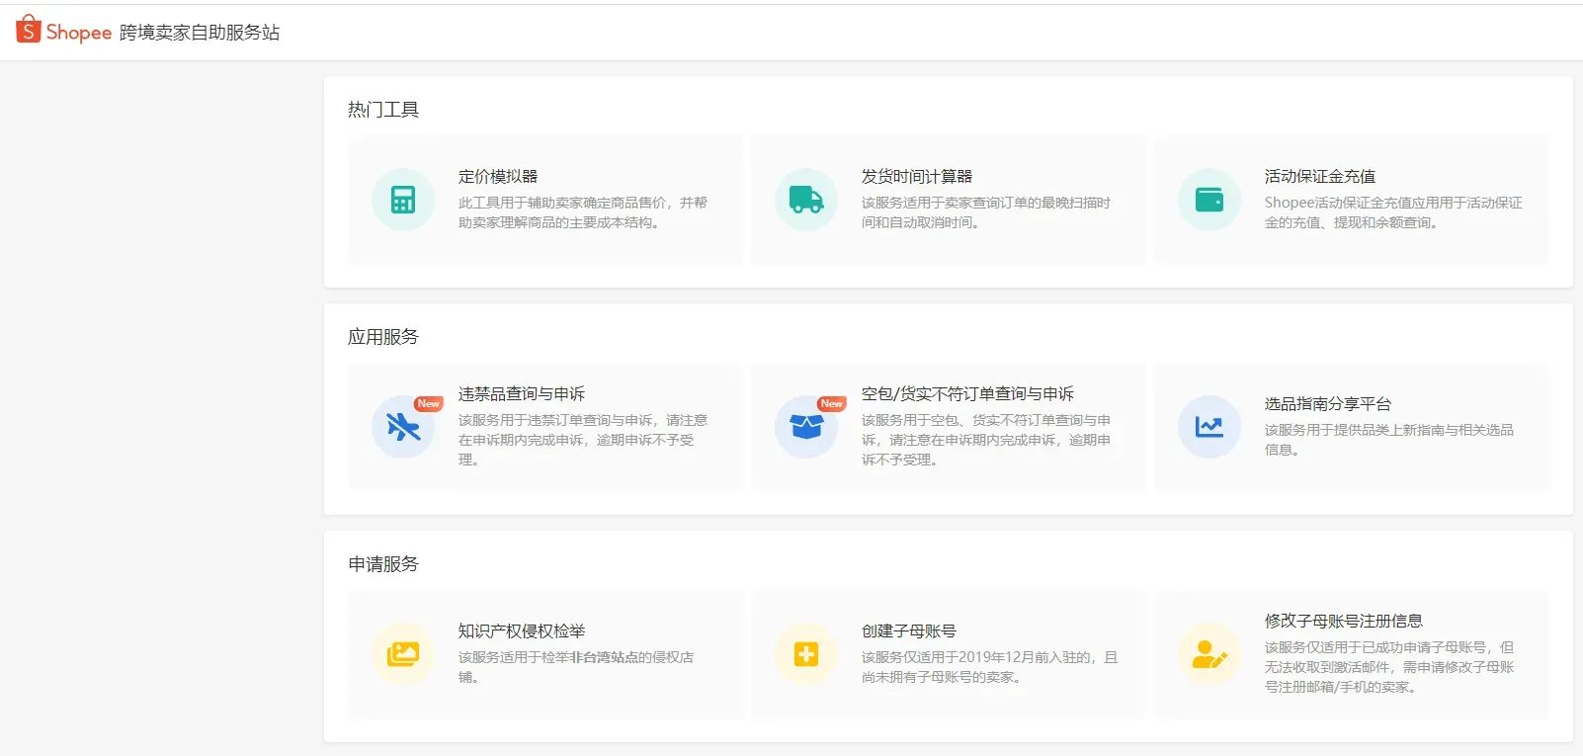This screenshot has height=756, width=1583.
Task: Click description mentioning 2019年12月前入驻
Action: pos(990,667)
